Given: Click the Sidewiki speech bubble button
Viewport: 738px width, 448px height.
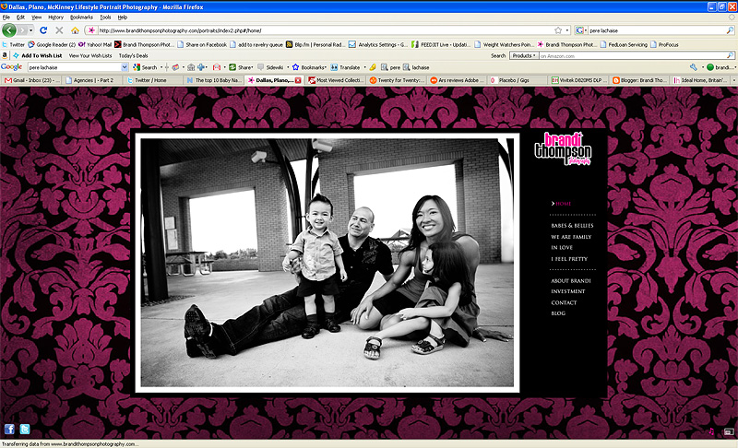Looking at the screenshot, I should coord(270,67).
